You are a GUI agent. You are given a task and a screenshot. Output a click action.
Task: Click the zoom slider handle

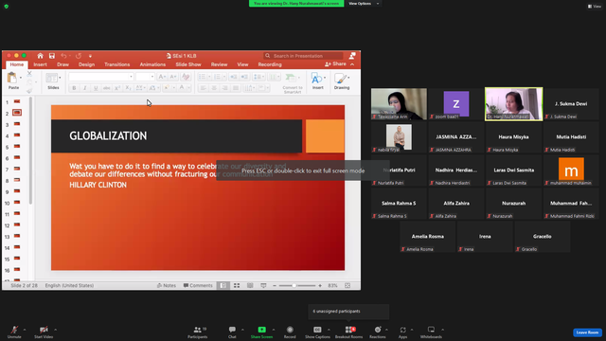point(294,285)
